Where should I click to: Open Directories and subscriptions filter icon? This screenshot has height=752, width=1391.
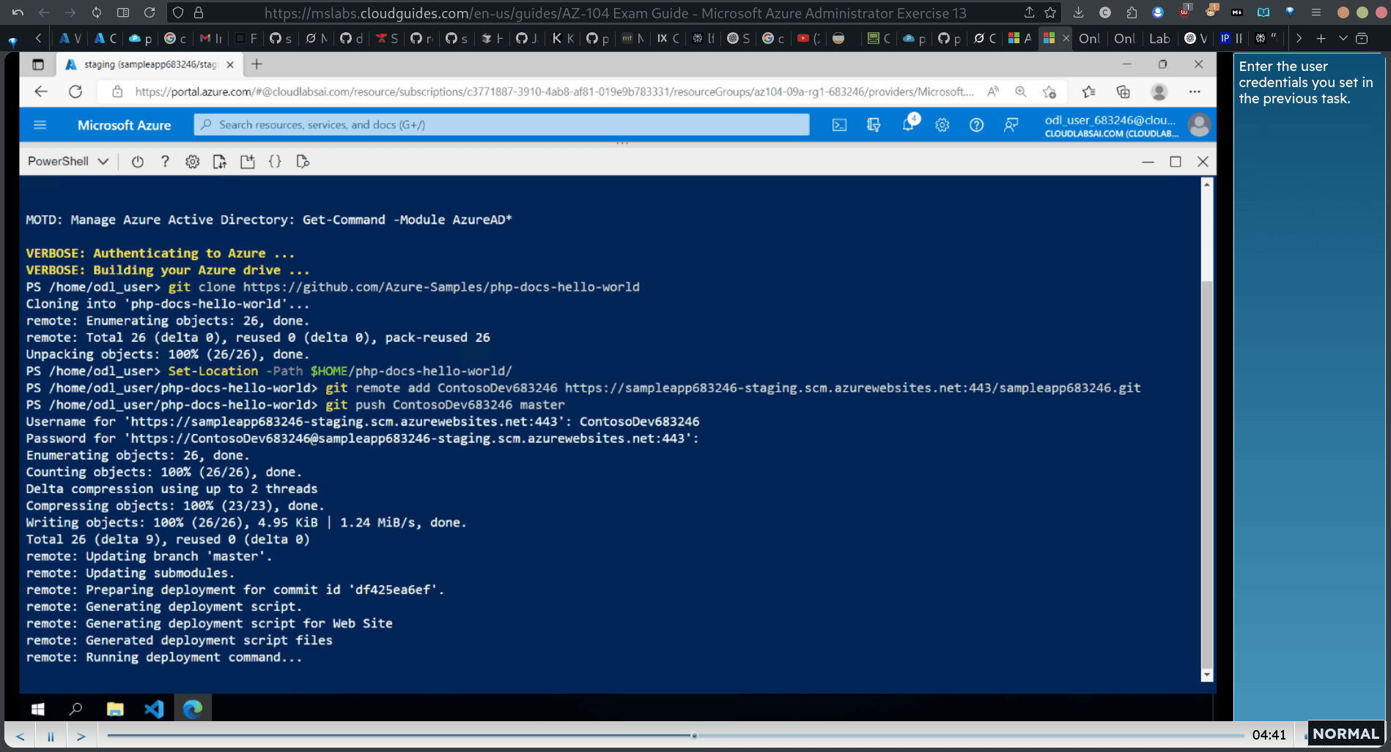[x=874, y=125]
